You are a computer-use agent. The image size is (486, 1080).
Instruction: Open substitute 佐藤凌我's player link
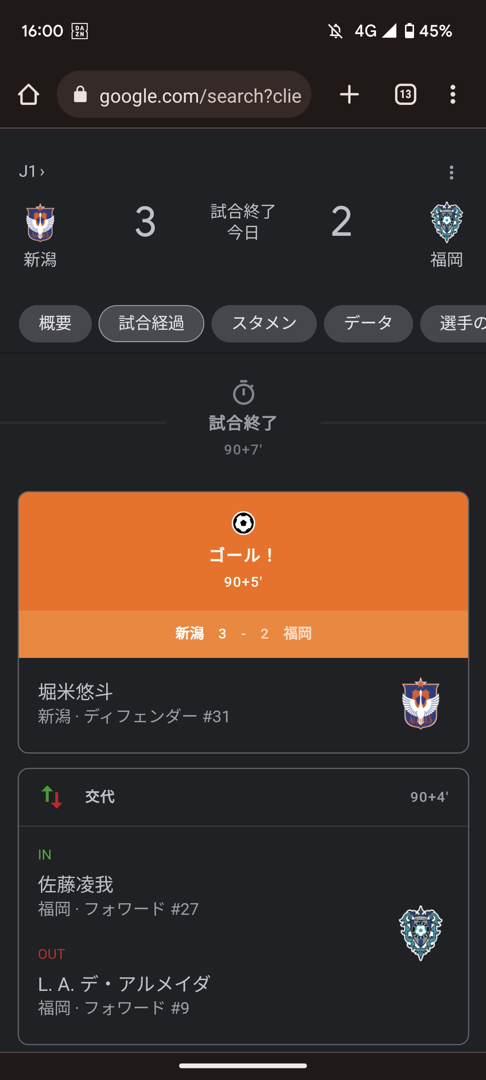tap(76, 885)
